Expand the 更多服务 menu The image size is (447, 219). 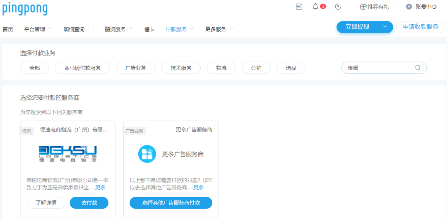(219, 29)
